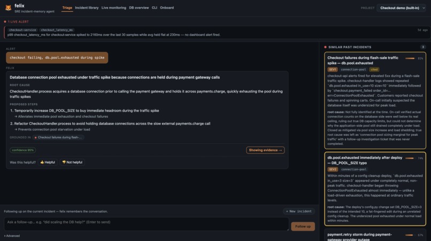
Task: Switch to the Incident library tab
Action: (87, 7)
